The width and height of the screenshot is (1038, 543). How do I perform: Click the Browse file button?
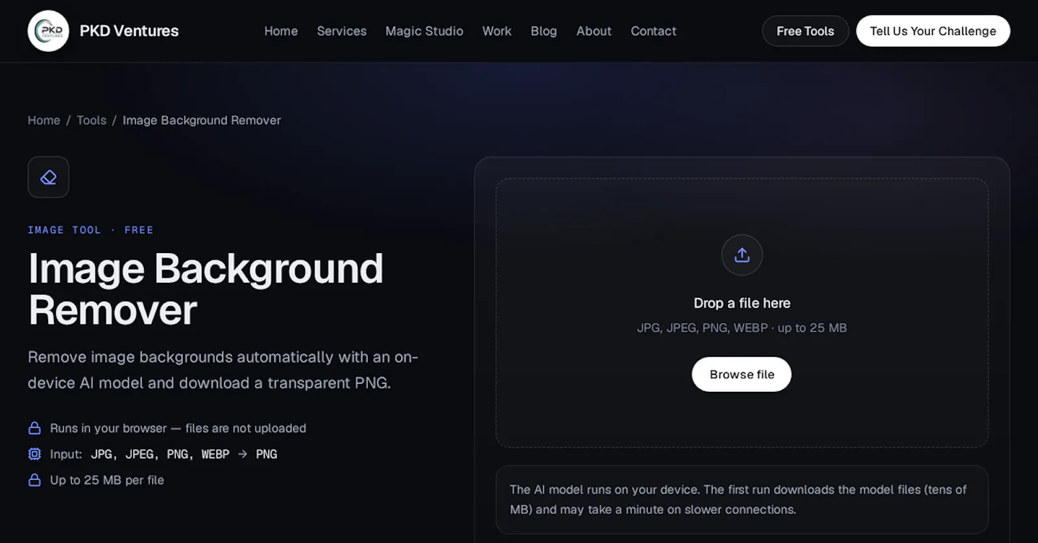[742, 374]
